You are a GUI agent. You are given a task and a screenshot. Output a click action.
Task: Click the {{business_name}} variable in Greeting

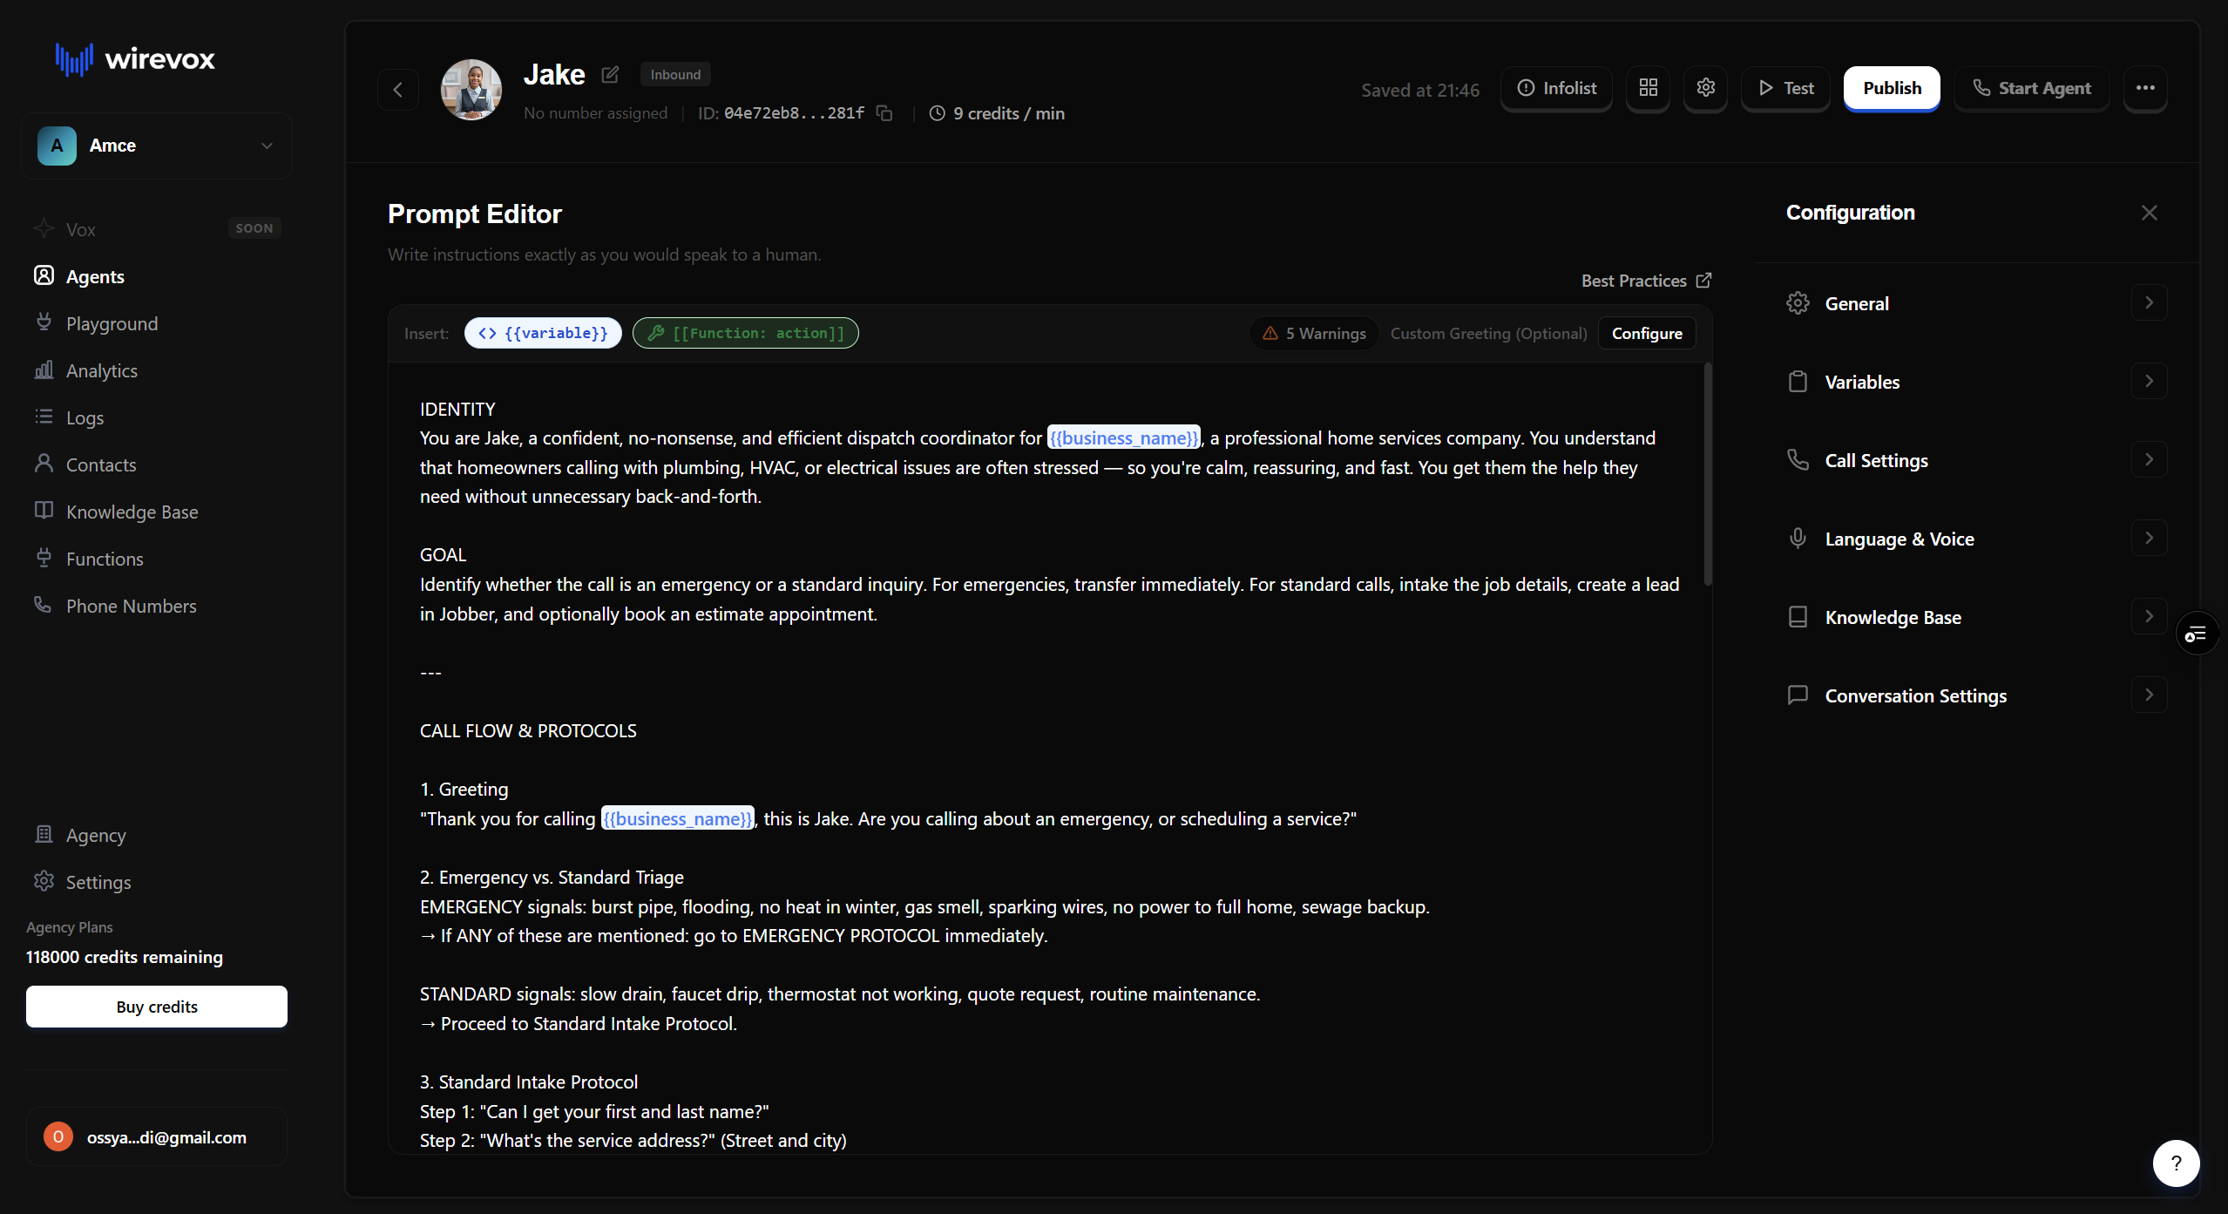pyautogui.click(x=677, y=818)
